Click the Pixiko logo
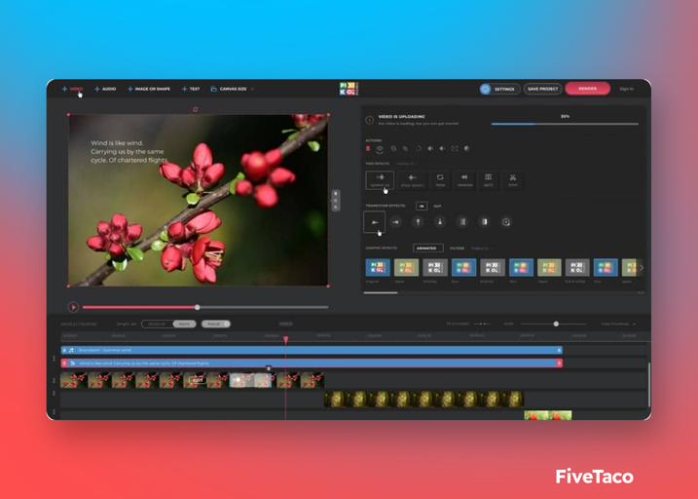This screenshot has width=698, height=499. click(349, 89)
